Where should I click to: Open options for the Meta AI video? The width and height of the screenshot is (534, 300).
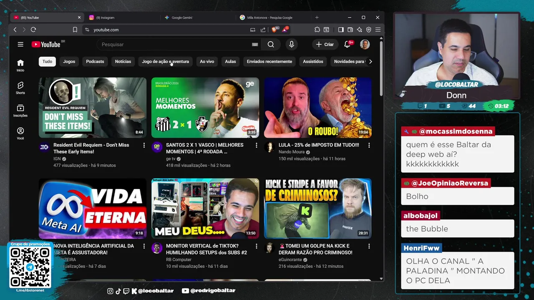tap(144, 246)
